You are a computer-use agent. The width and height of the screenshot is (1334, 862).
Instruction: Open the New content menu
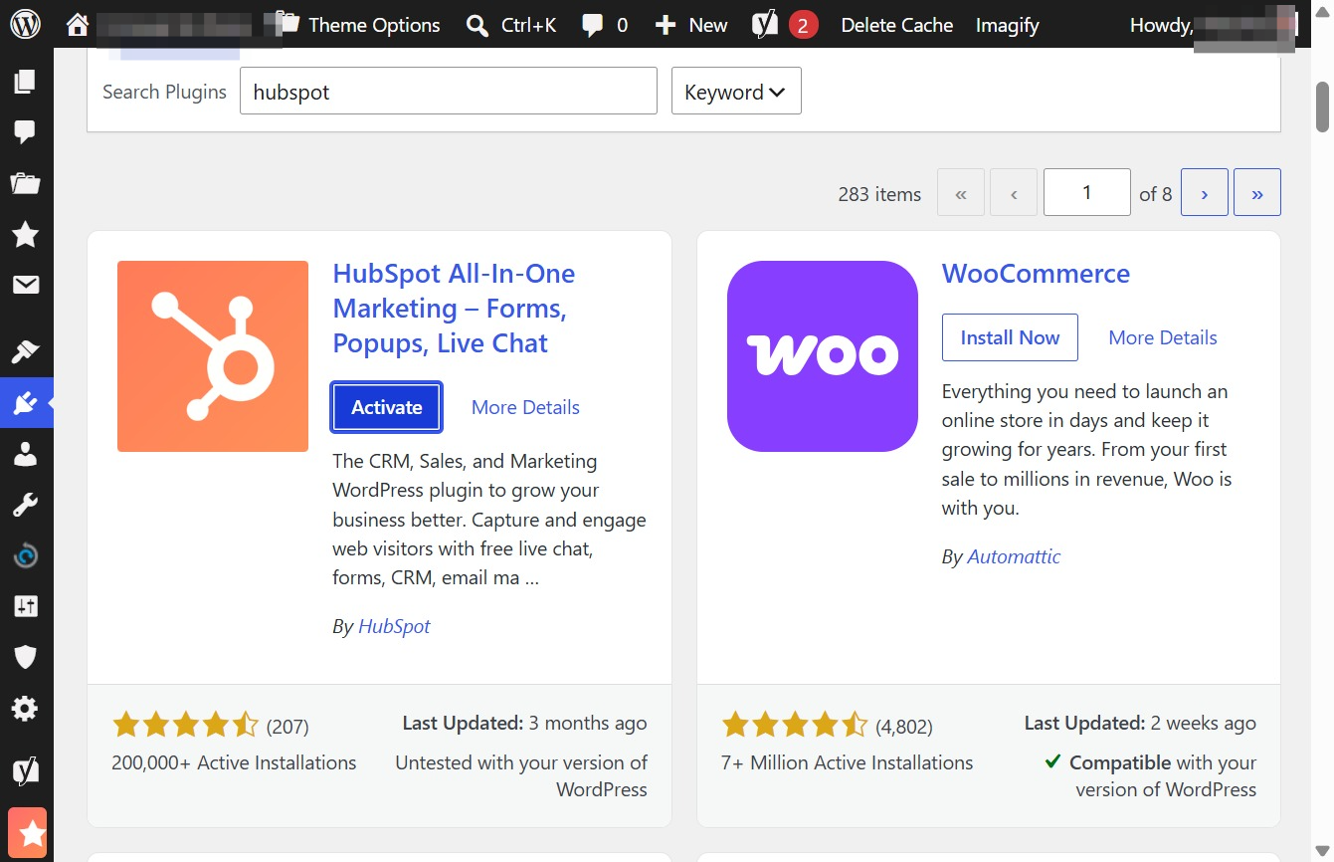[691, 25]
